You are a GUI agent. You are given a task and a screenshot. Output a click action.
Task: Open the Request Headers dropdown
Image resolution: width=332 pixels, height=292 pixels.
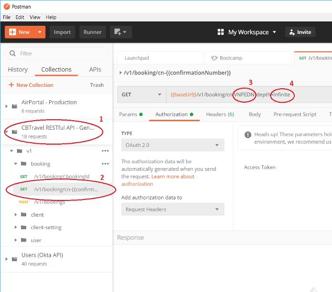tap(173, 209)
